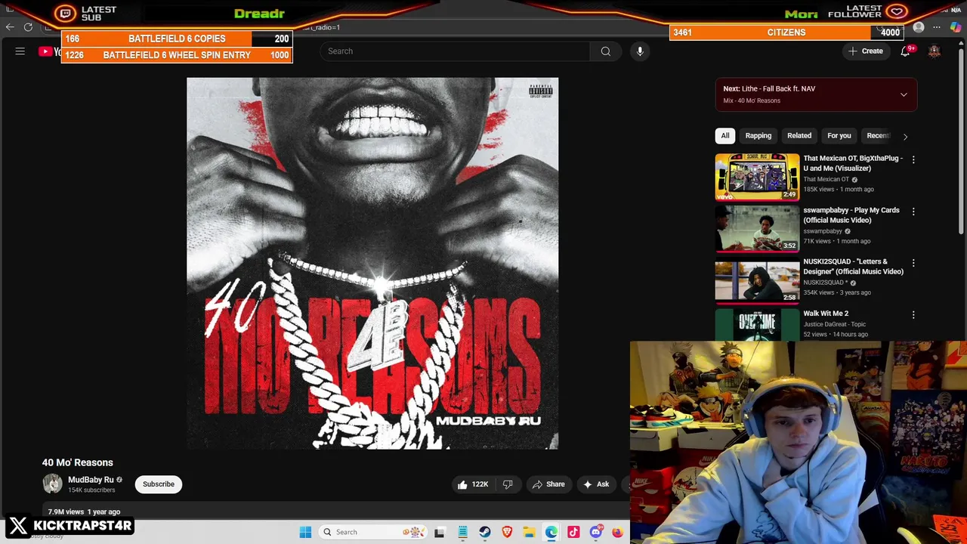Image resolution: width=967 pixels, height=544 pixels.
Task: Show more filter chips with right arrow
Action: pos(905,136)
